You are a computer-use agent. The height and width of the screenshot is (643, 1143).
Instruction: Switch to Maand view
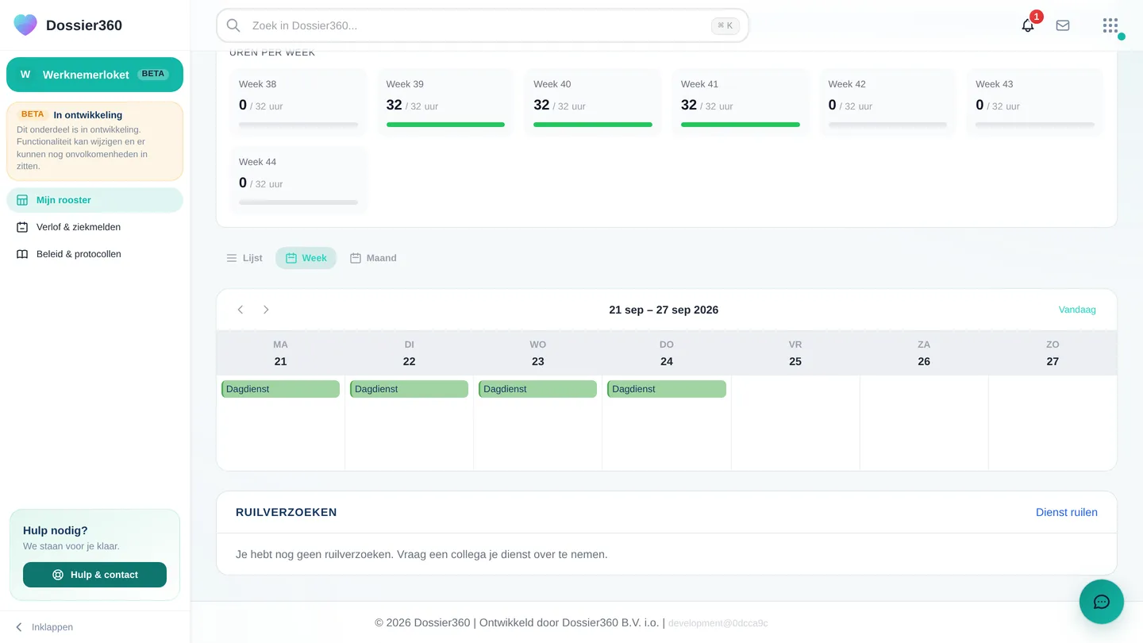[x=373, y=258]
